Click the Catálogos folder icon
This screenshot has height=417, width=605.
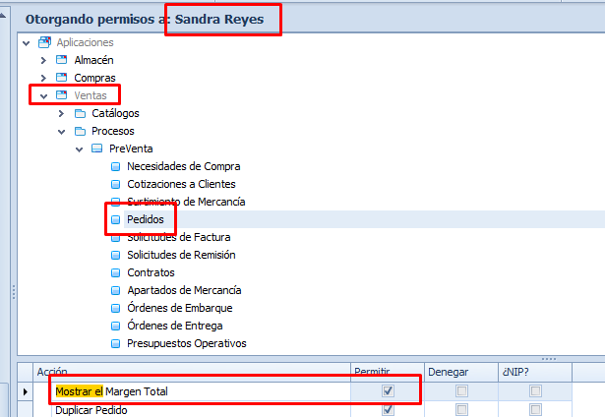(80, 113)
